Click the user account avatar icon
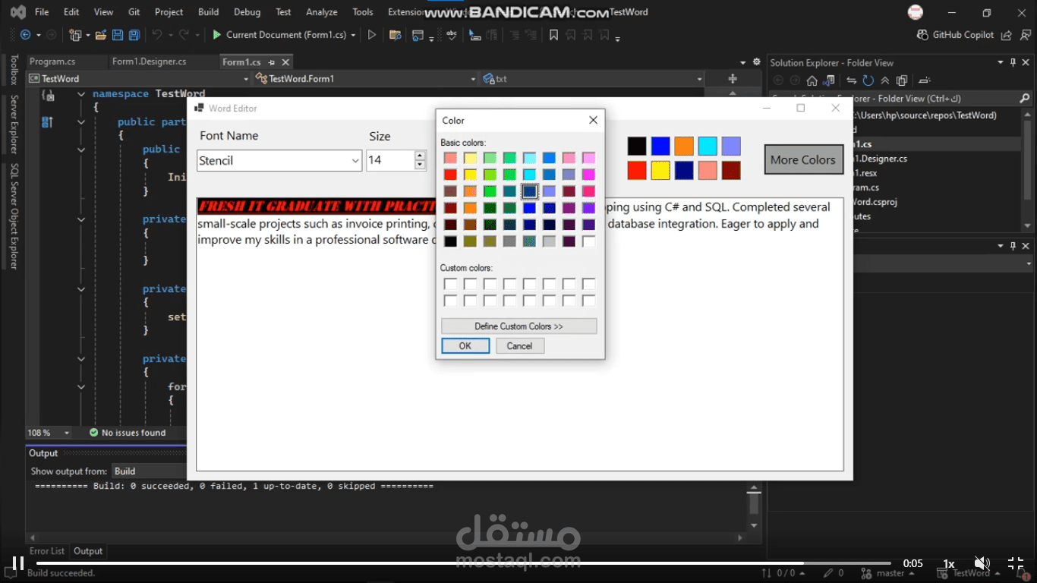The height and width of the screenshot is (583, 1037). pos(916,12)
